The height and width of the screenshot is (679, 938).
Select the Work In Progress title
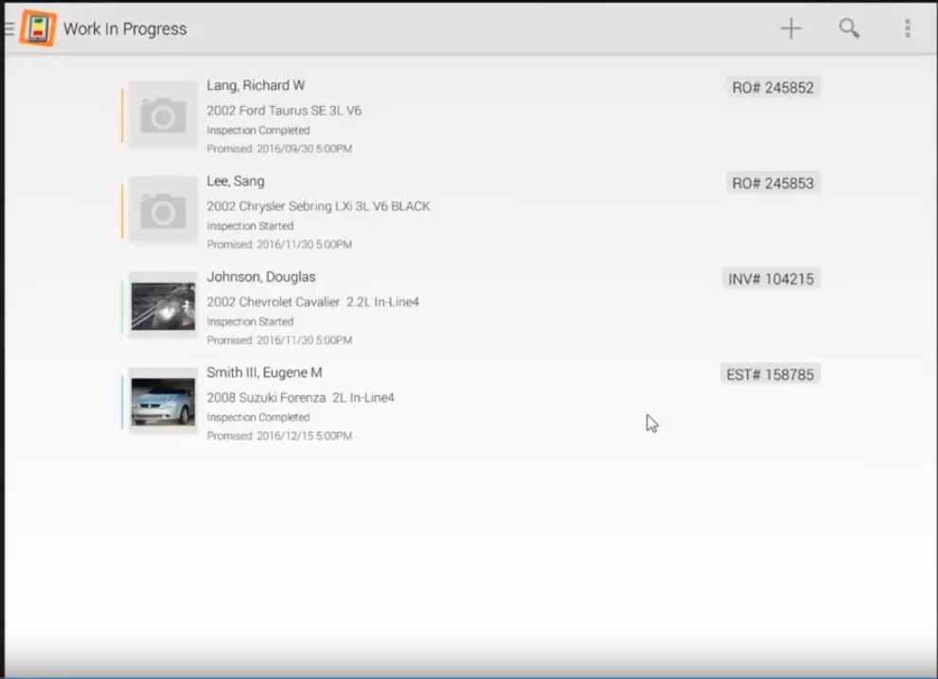pyautogui.click(x=125, y=29)
